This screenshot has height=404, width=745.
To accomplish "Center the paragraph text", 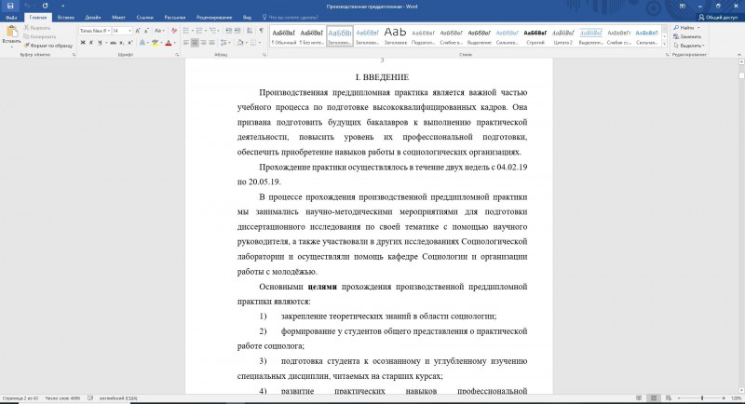I will point(195,43).
